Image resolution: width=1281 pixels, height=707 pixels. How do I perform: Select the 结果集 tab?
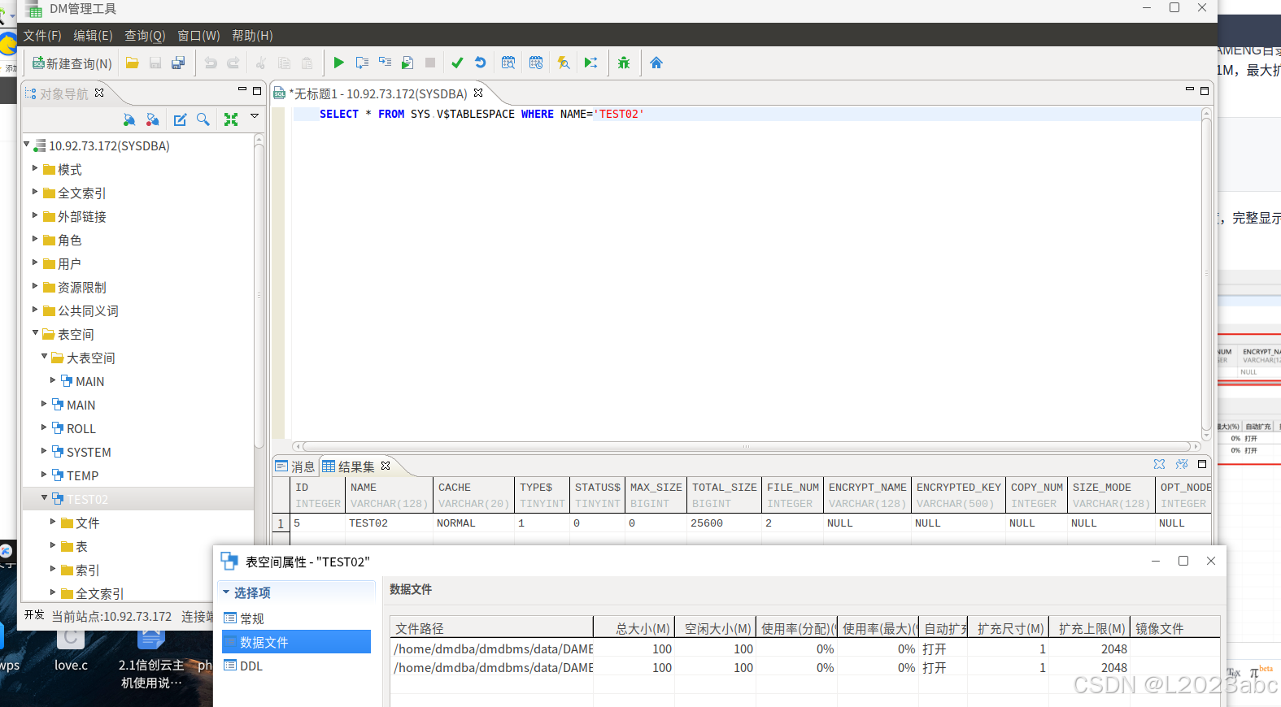[356, 466]
